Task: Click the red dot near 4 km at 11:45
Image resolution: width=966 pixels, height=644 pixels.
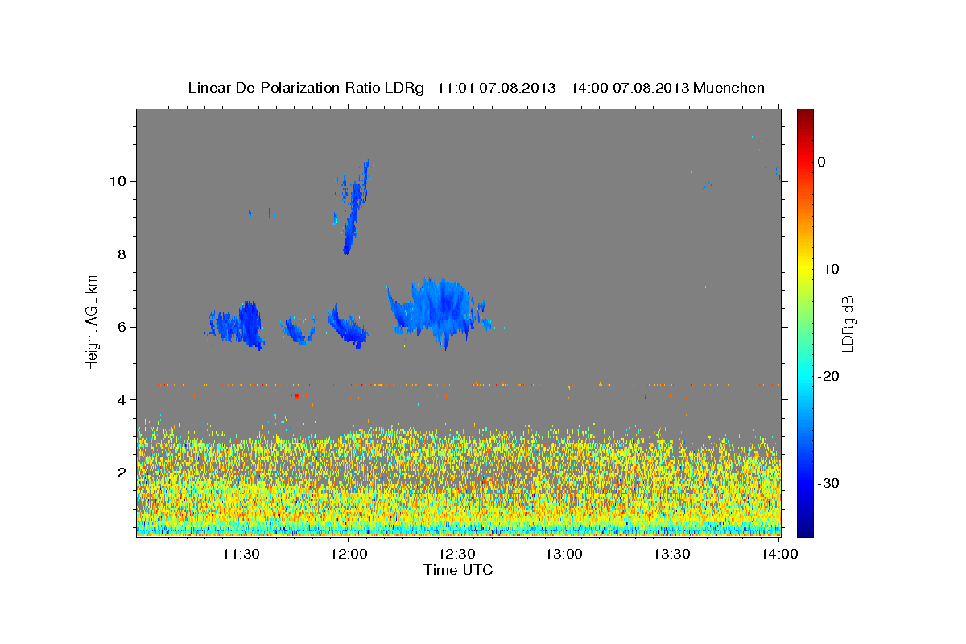Action: 296,396
